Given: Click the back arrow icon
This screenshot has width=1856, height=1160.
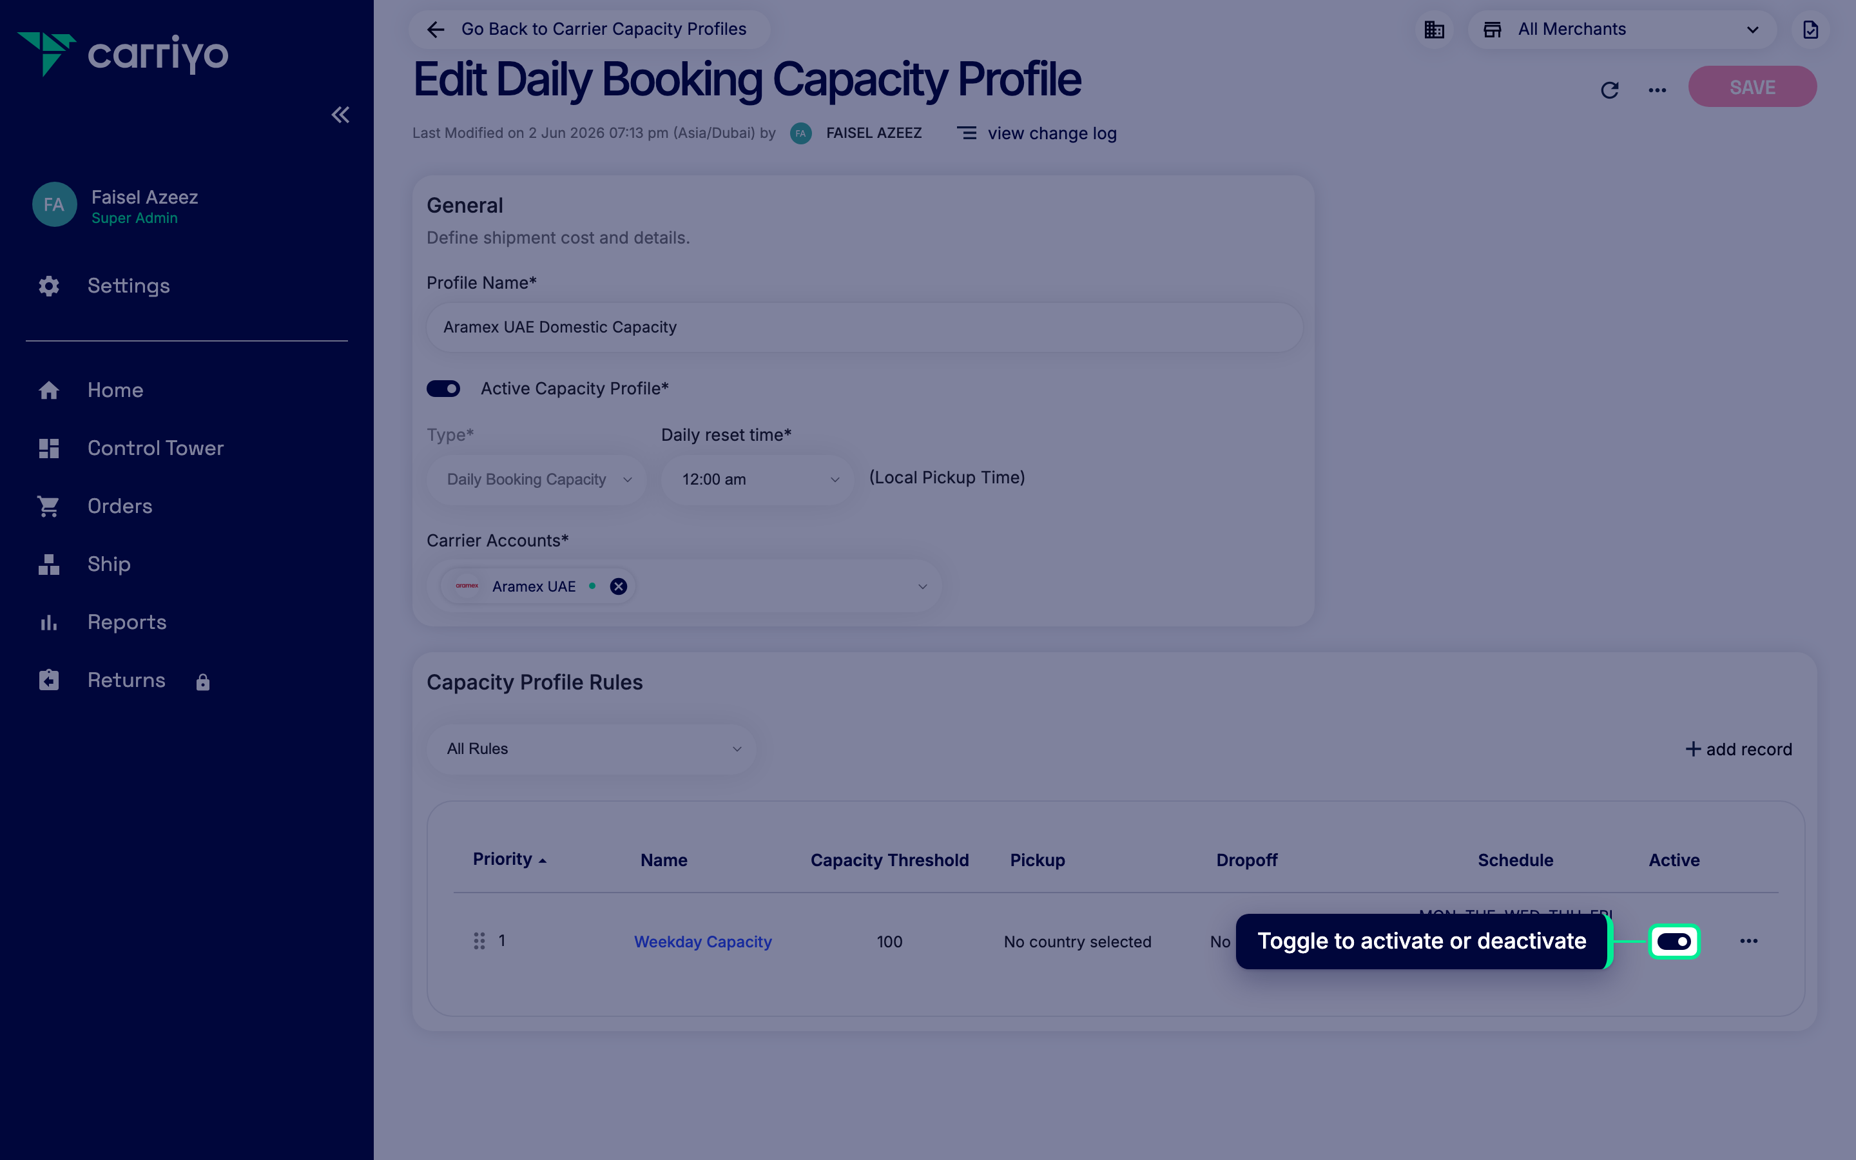Looking at the screenshot, I should pos(436,29).
